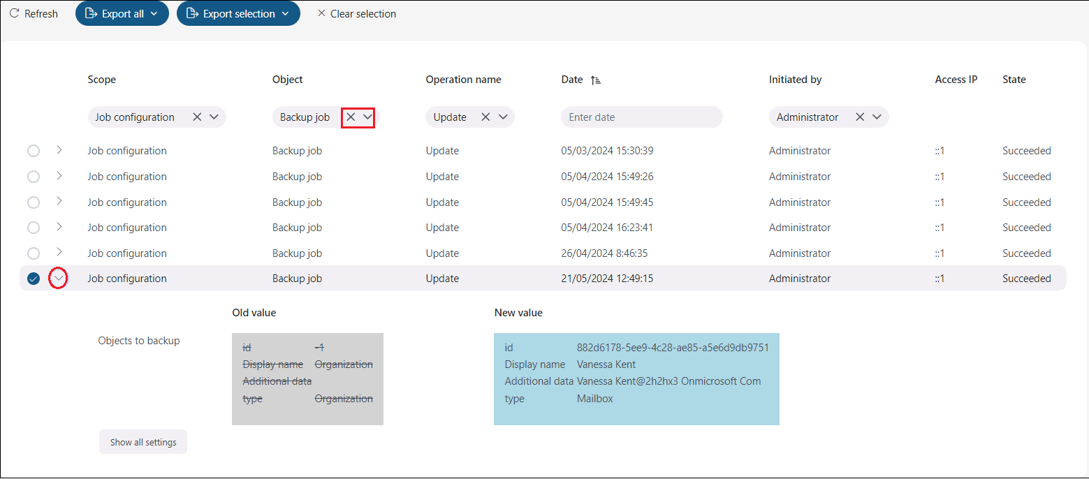Open the Scope filter dropdown arrow
1089x479 pixels.
214,117
